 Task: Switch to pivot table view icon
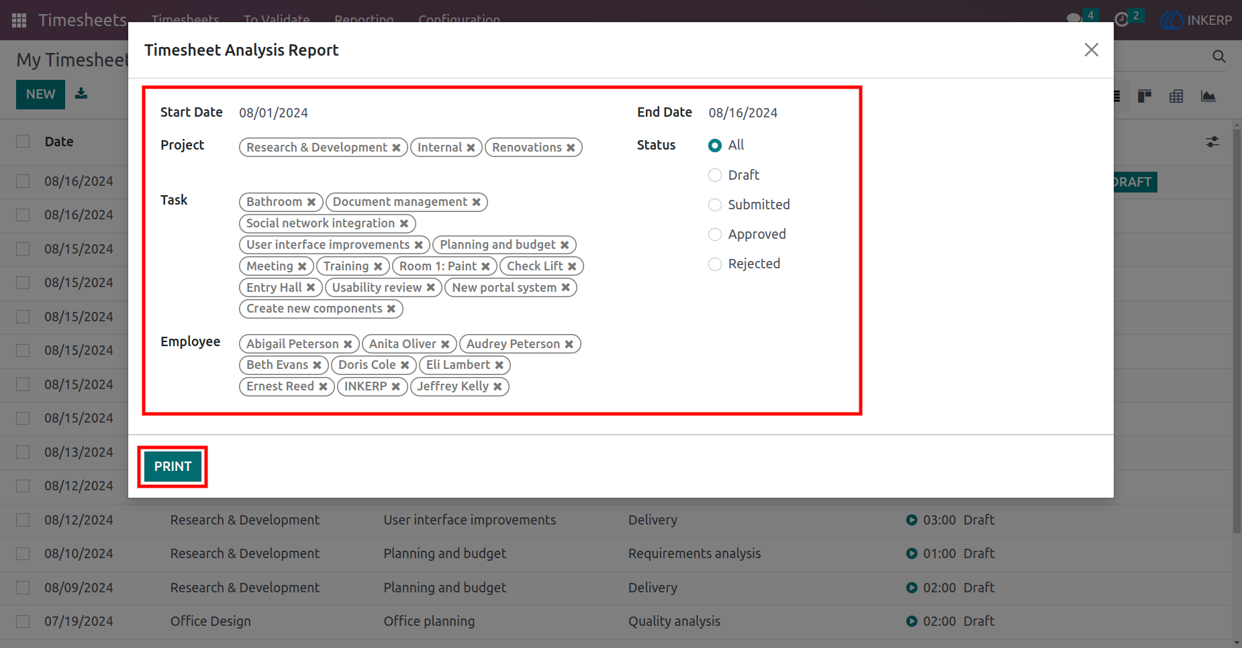pyautogui.click(x=1176, y=96)
